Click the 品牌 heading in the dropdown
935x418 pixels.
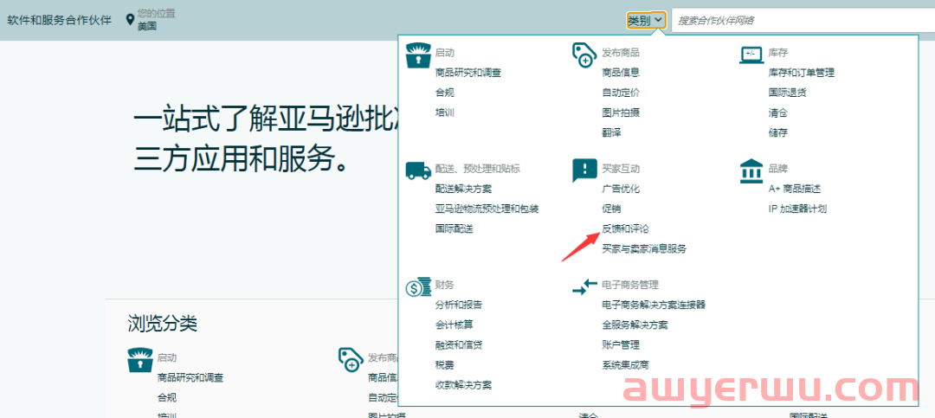click(778, 169)
